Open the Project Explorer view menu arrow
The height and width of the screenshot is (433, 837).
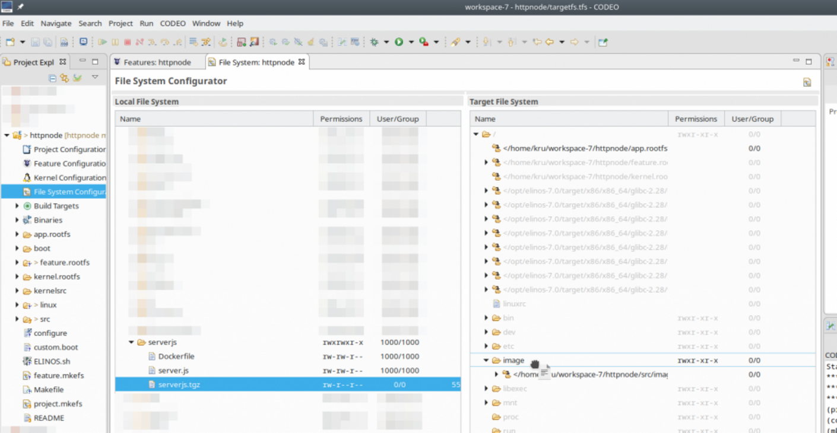point(95,77)
